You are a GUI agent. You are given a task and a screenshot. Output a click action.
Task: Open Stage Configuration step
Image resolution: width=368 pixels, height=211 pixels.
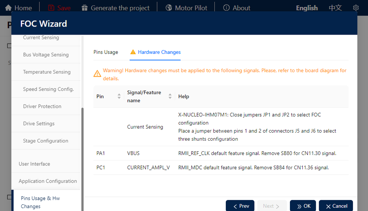[46, 141]
